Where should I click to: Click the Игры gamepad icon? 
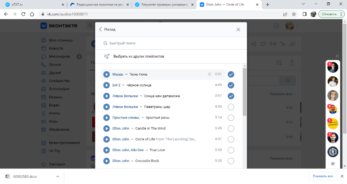point(44,122)
